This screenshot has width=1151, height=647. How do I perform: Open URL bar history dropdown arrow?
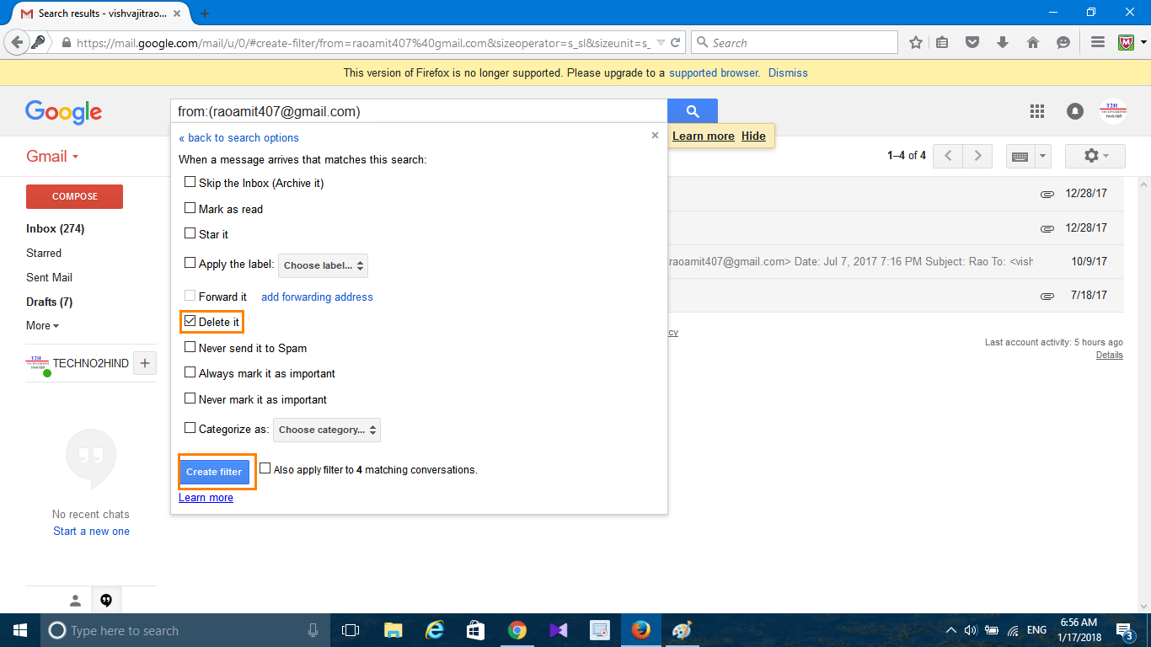[660, 42]
